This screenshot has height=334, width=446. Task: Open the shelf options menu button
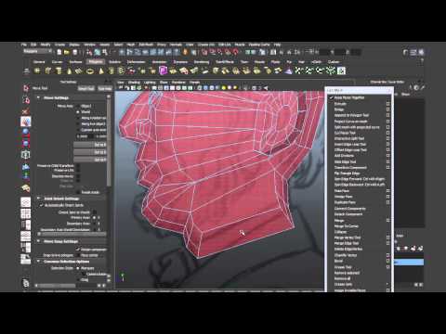tap(27, 71)
